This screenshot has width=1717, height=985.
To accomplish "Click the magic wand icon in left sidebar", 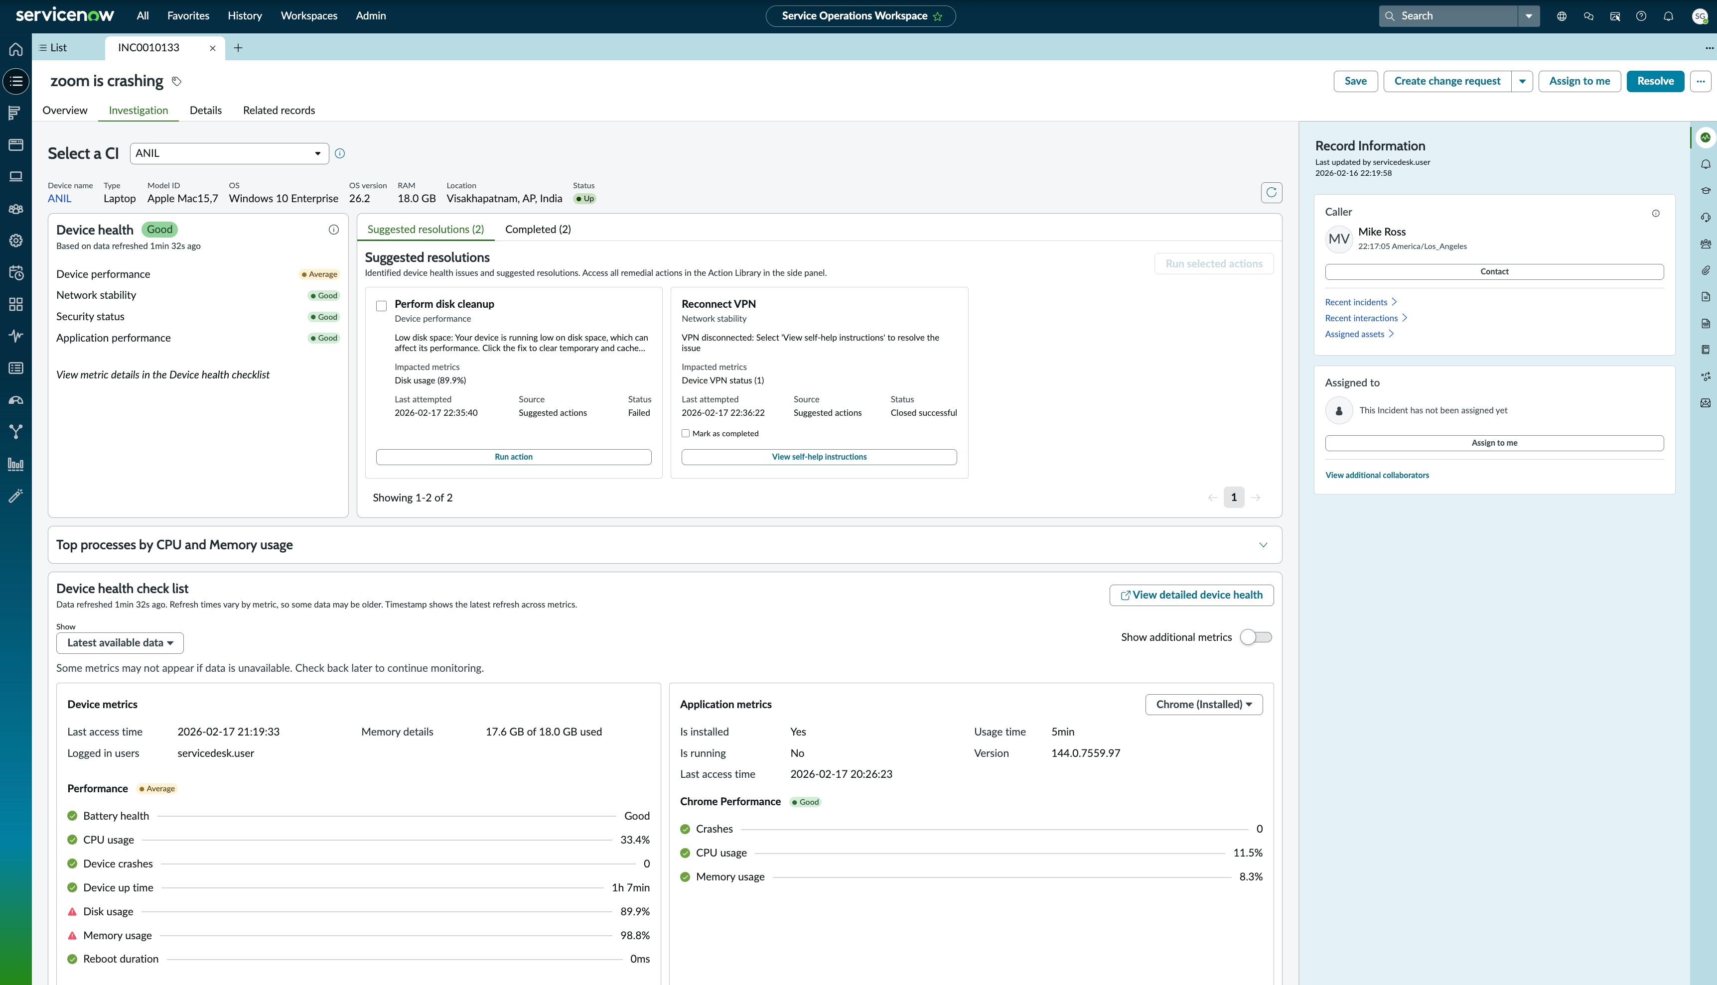I will point(15,496).
